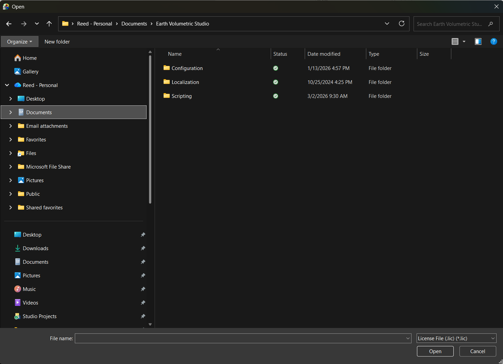The height and width of the screenshot is (364, 503).
Task: Click the Open button
Action: (435, 351)
